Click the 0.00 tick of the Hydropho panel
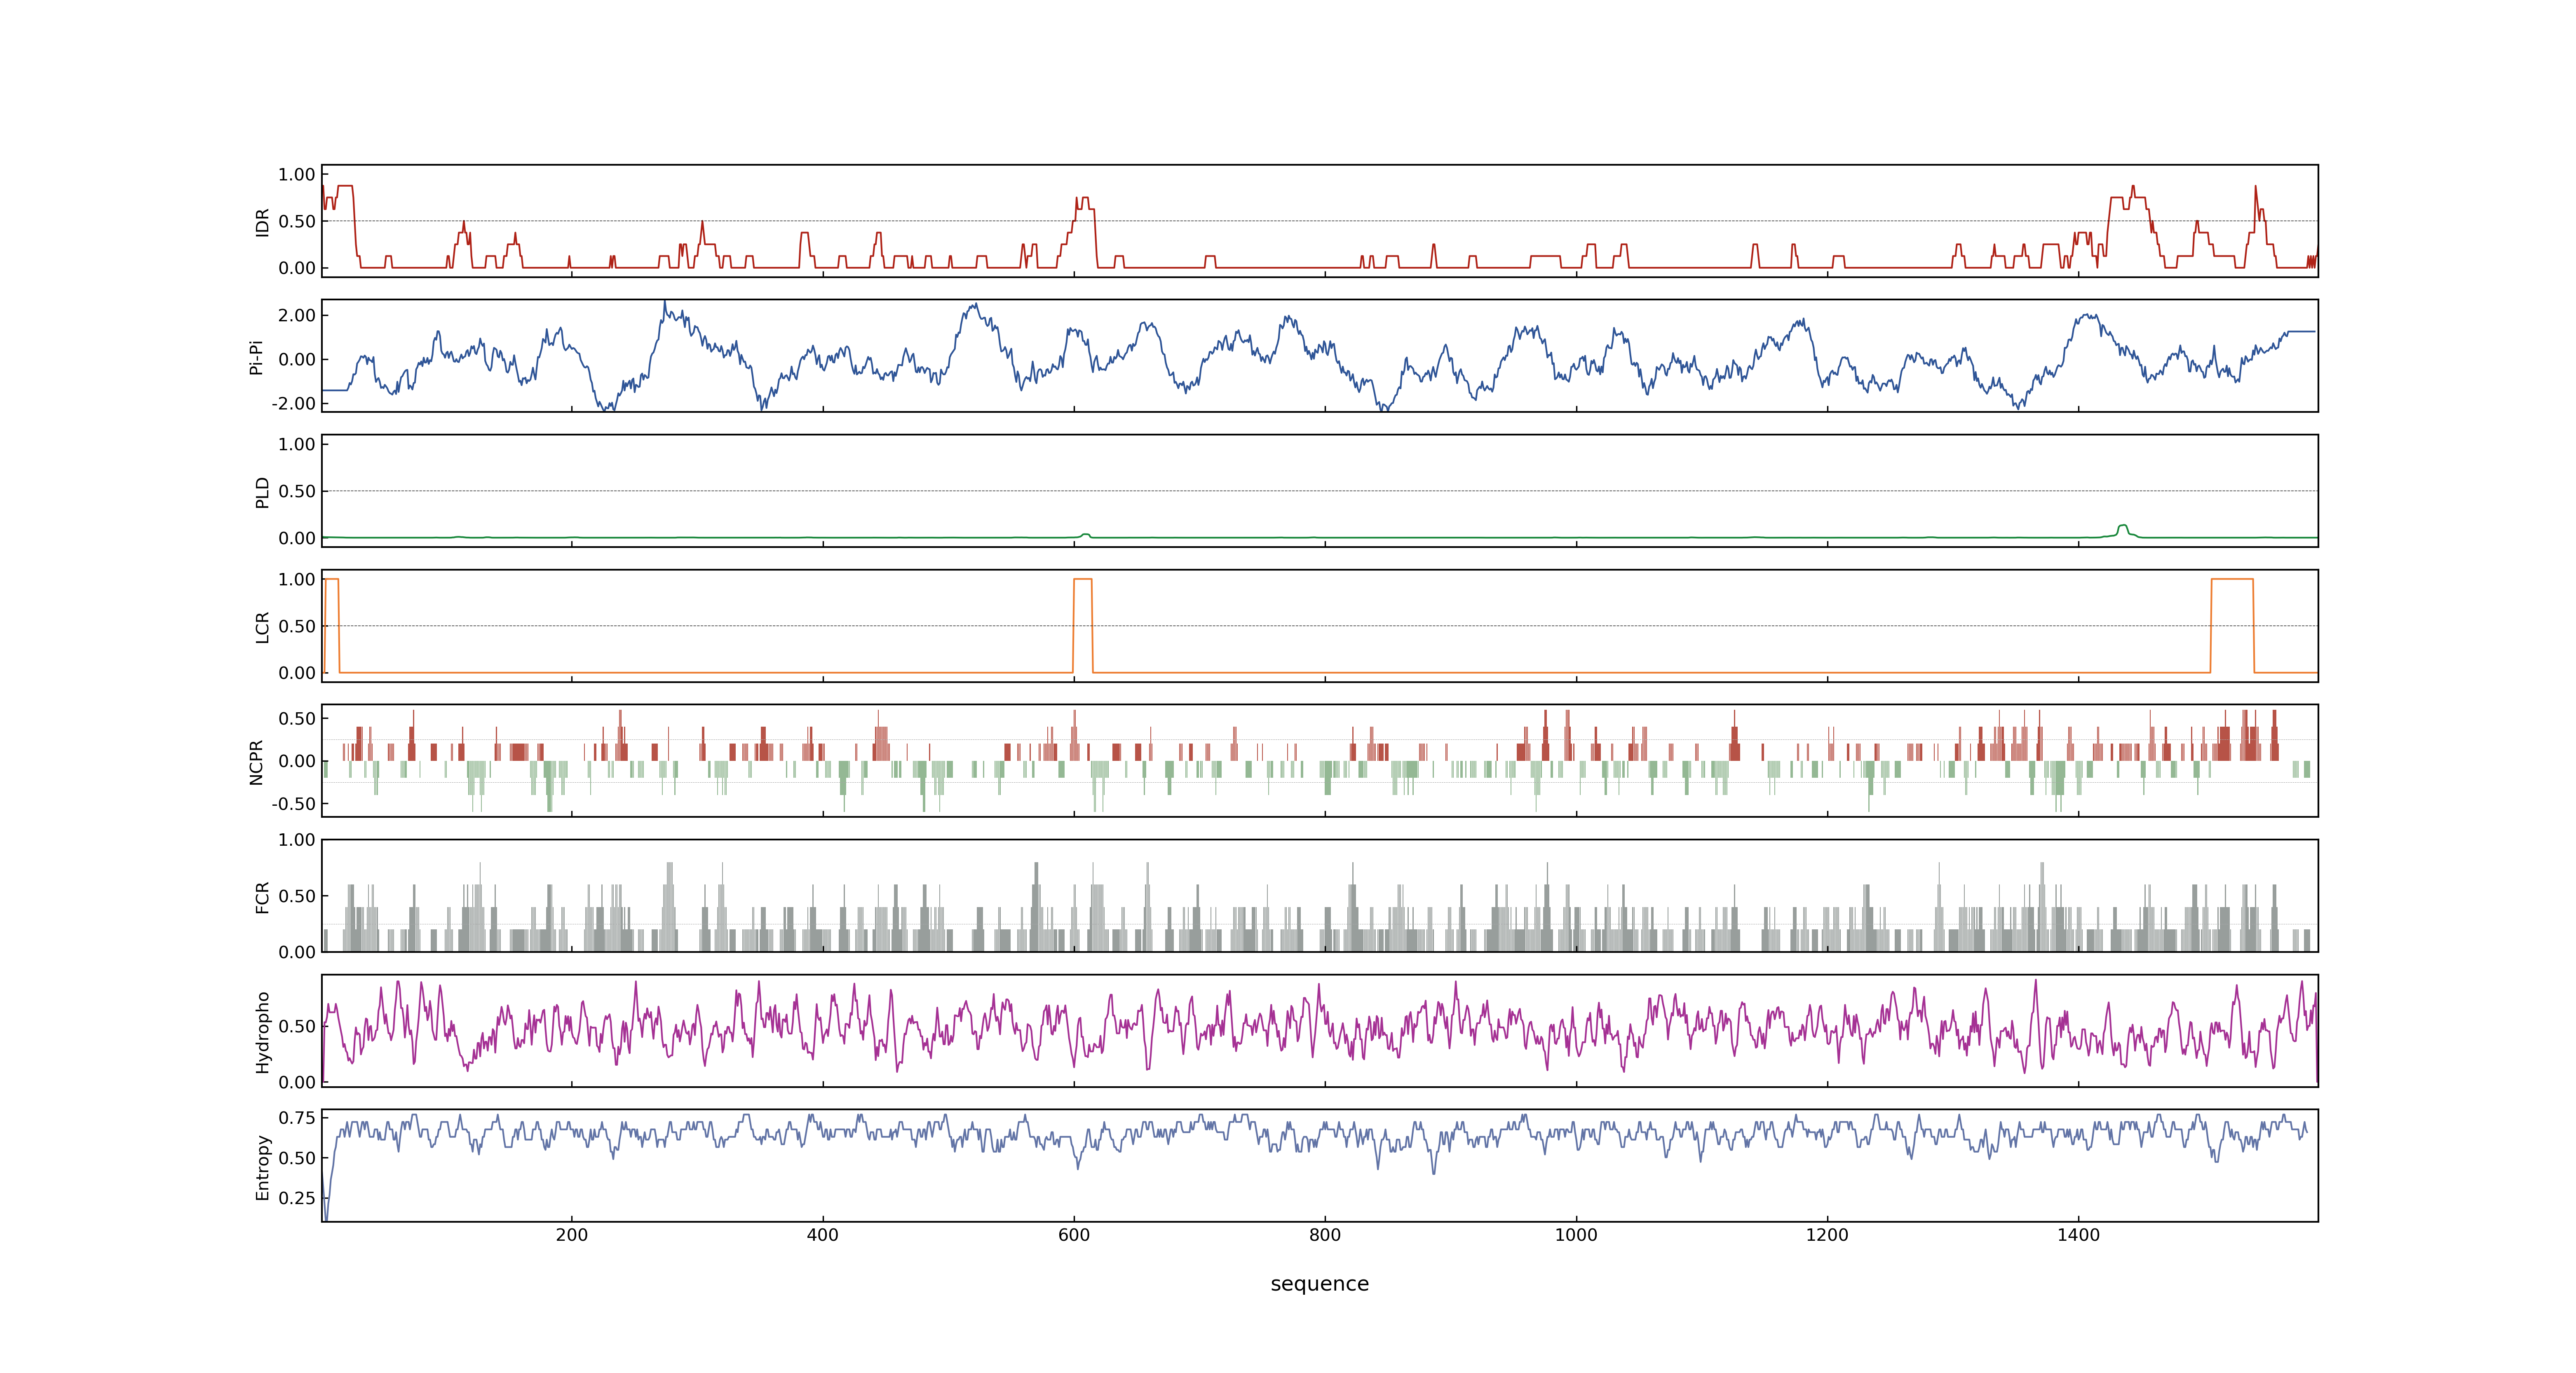 297,1082
